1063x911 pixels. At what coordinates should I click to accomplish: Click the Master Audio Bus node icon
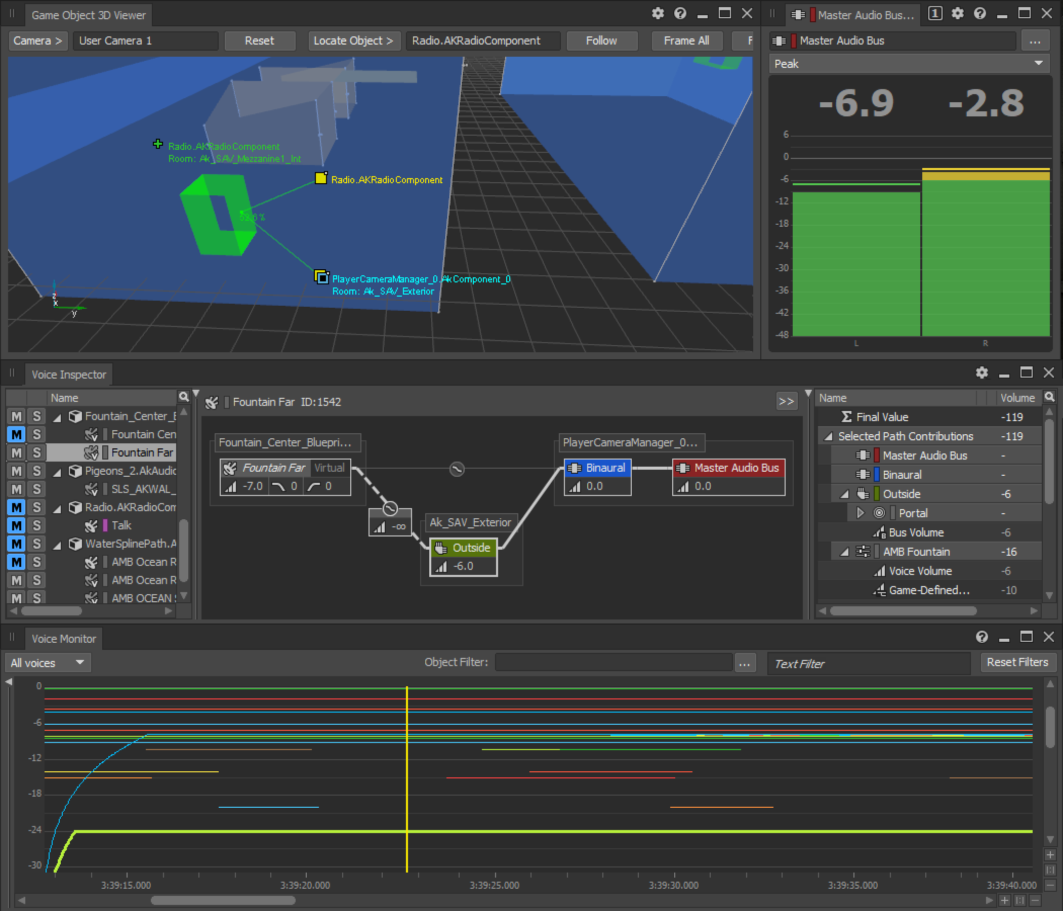point(684,467)
